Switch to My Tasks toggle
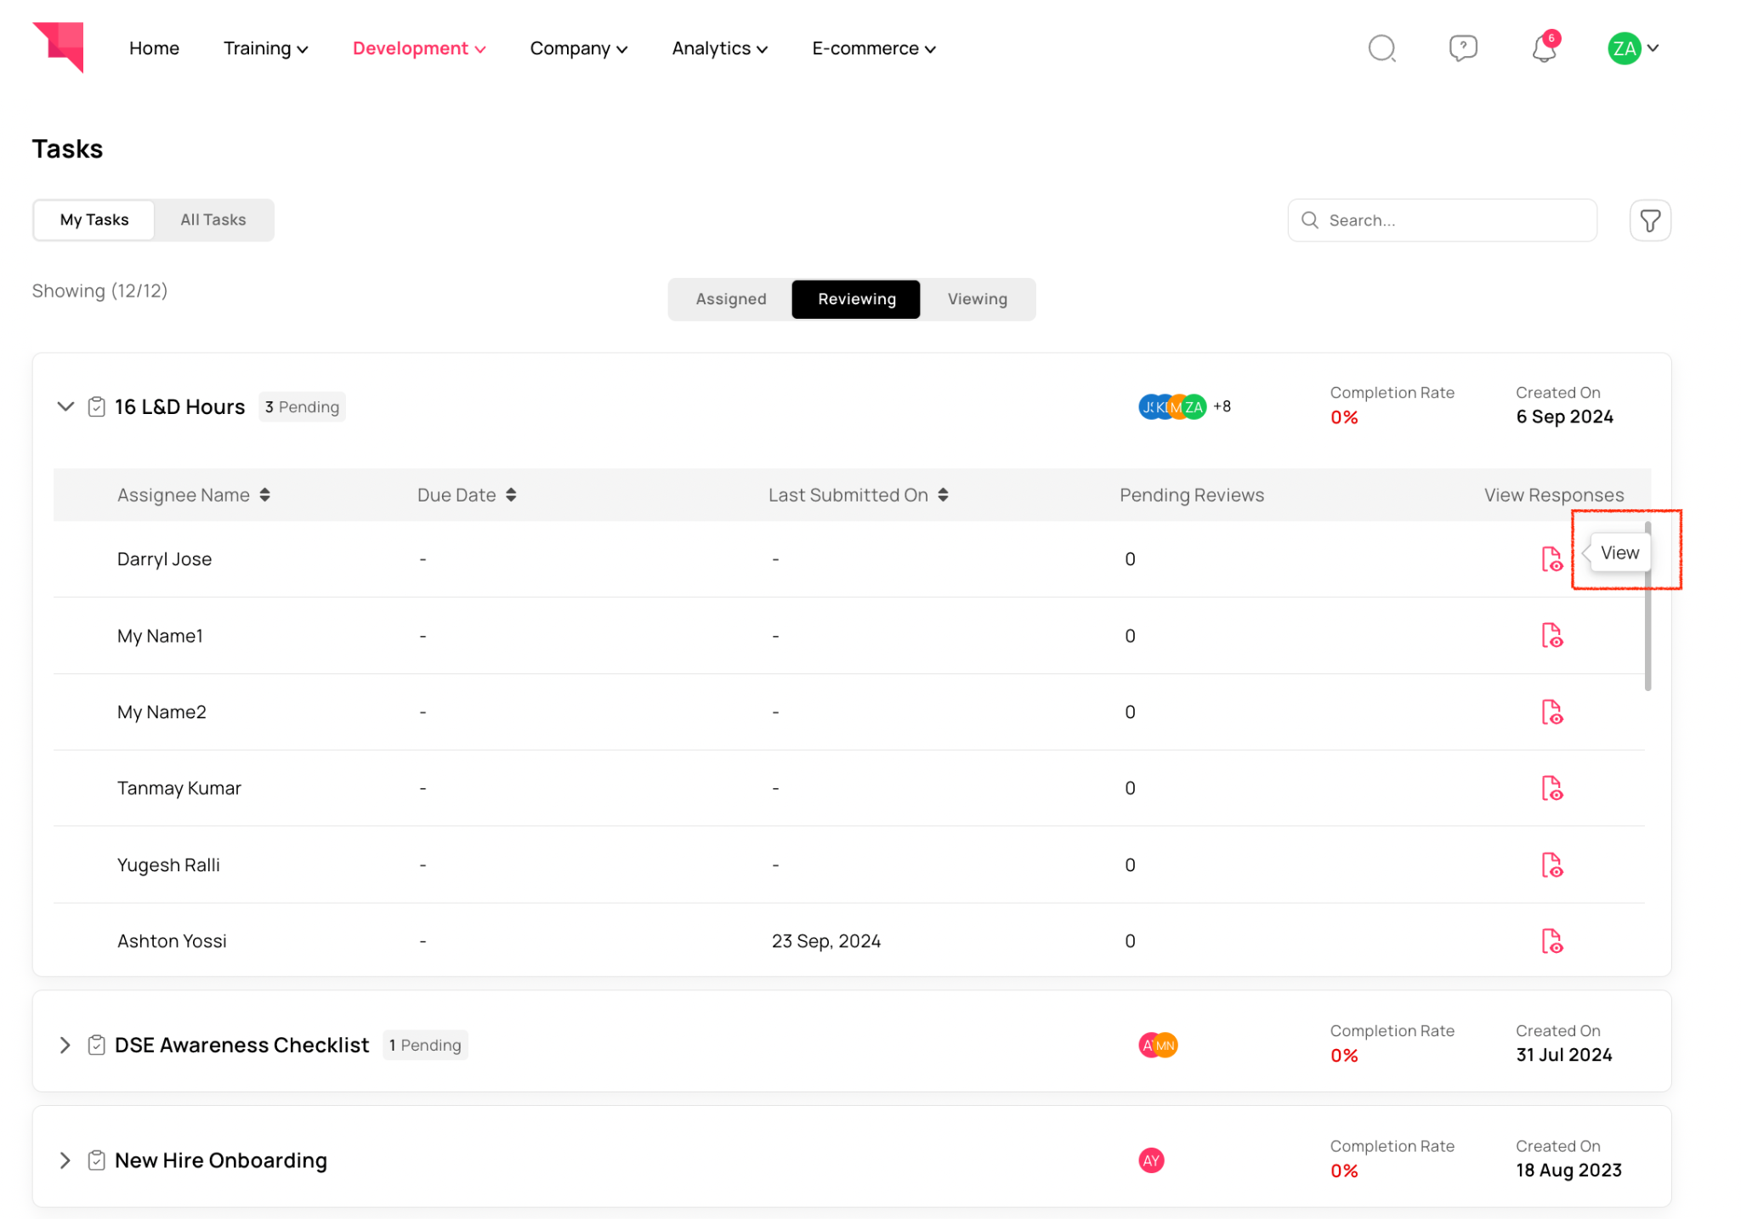Image resolution: width=1741 pixels, height=1219 pixels. pos(94,220)
